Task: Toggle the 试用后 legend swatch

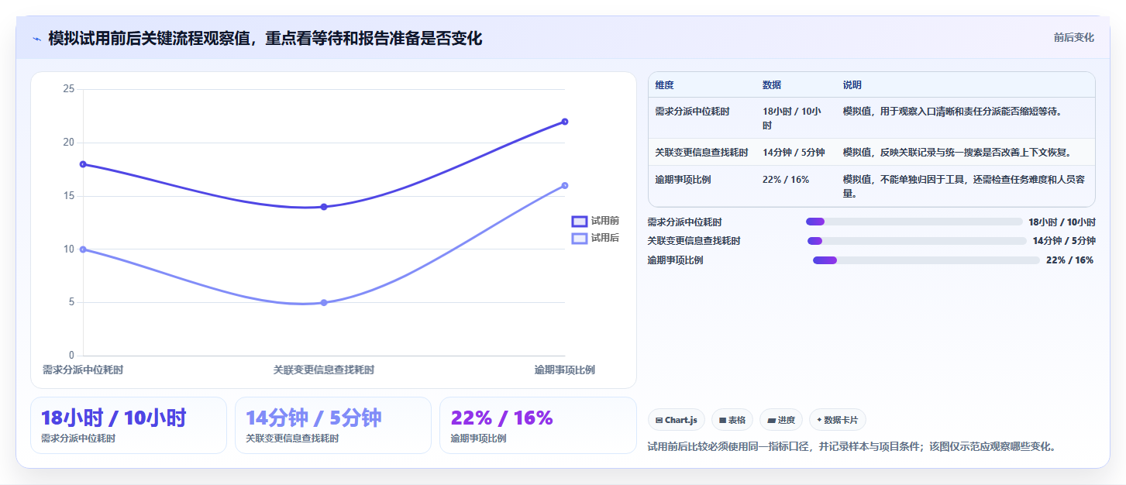Action: coord(579,238)
